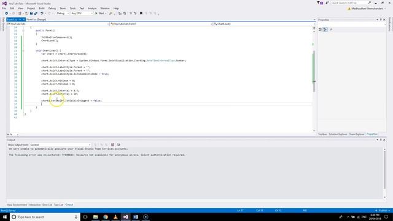Click the editor split plus icon
The width and height of the screenshot is (393, 221).
tap(314, 28)
